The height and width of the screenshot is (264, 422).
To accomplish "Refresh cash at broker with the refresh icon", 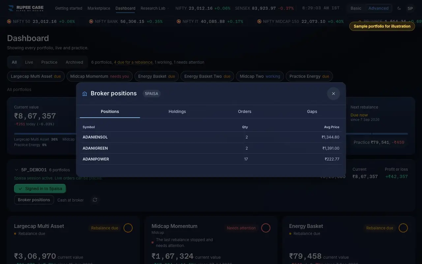I will (x=95, y=200).
